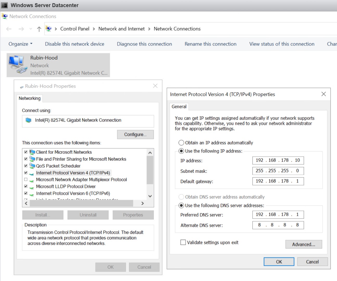Uncheck Internet Protocol Version 6

[26, 193]
